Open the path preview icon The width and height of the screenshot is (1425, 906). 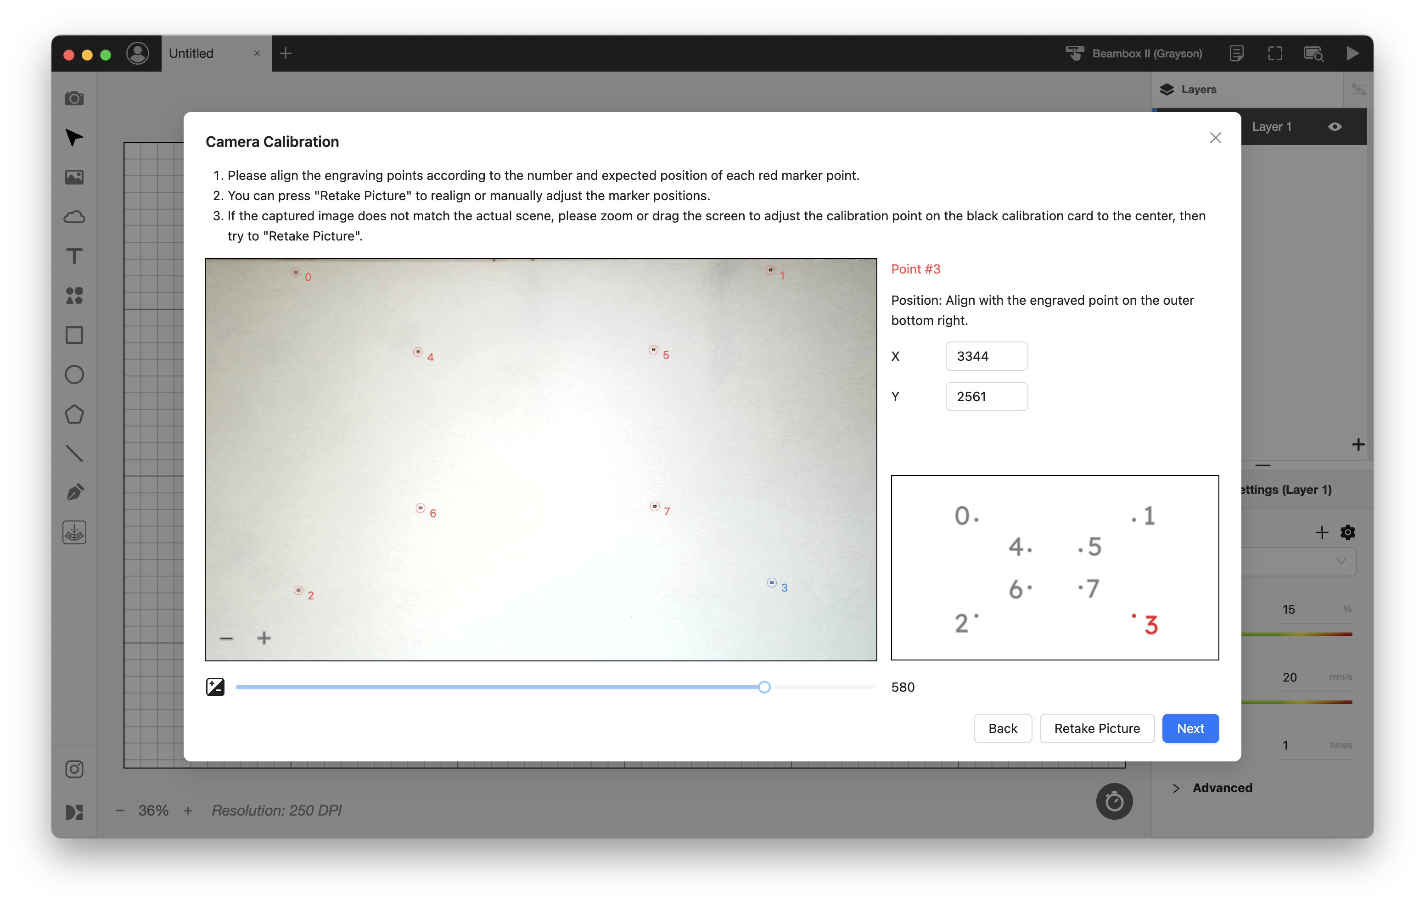1314,53
